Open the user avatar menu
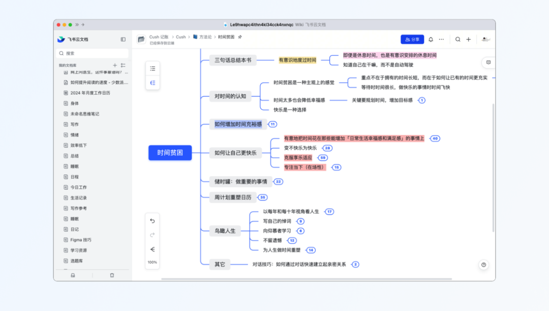The width and height of the screenshot is (549, 311). [485, 40]
